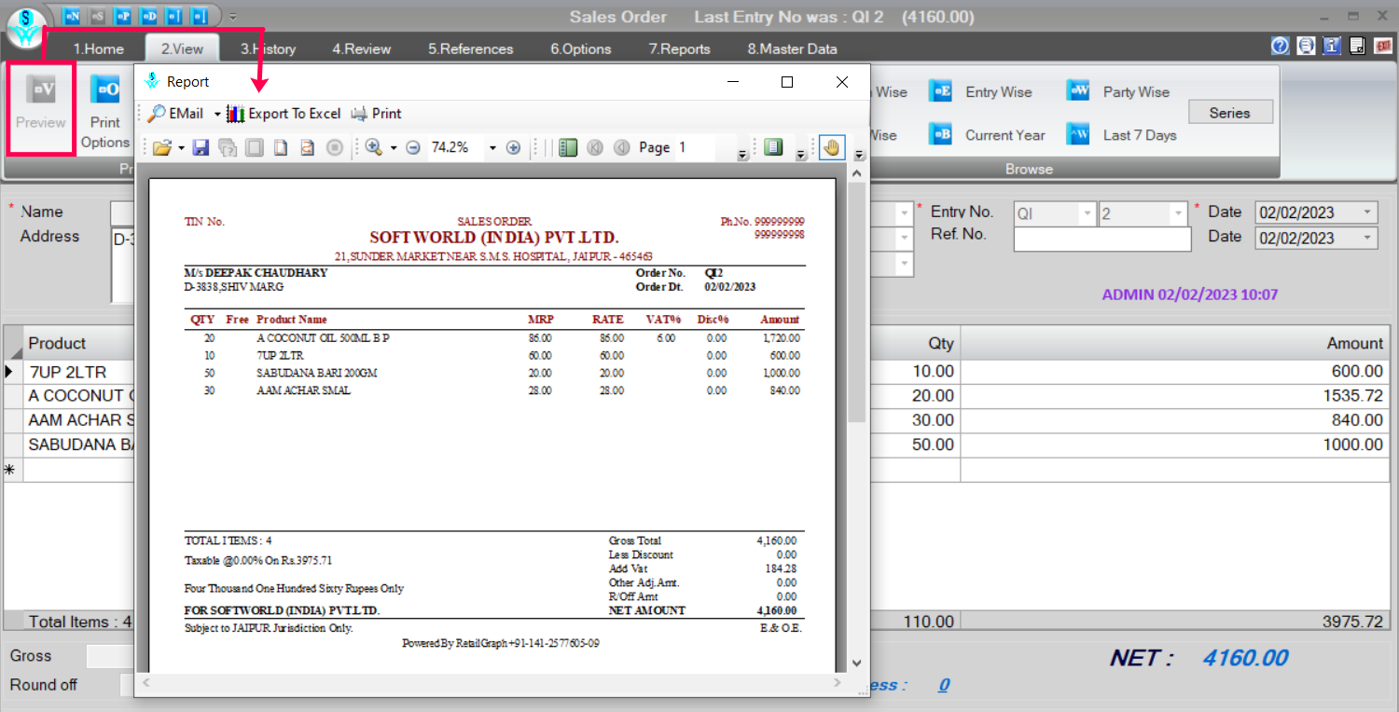The image size is (1399, 712).
Task: Click the scroll down arrow in Report
Action: pos(856,664)
